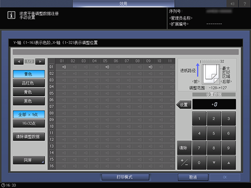Select 黄色 (yellow) color button

29,74
